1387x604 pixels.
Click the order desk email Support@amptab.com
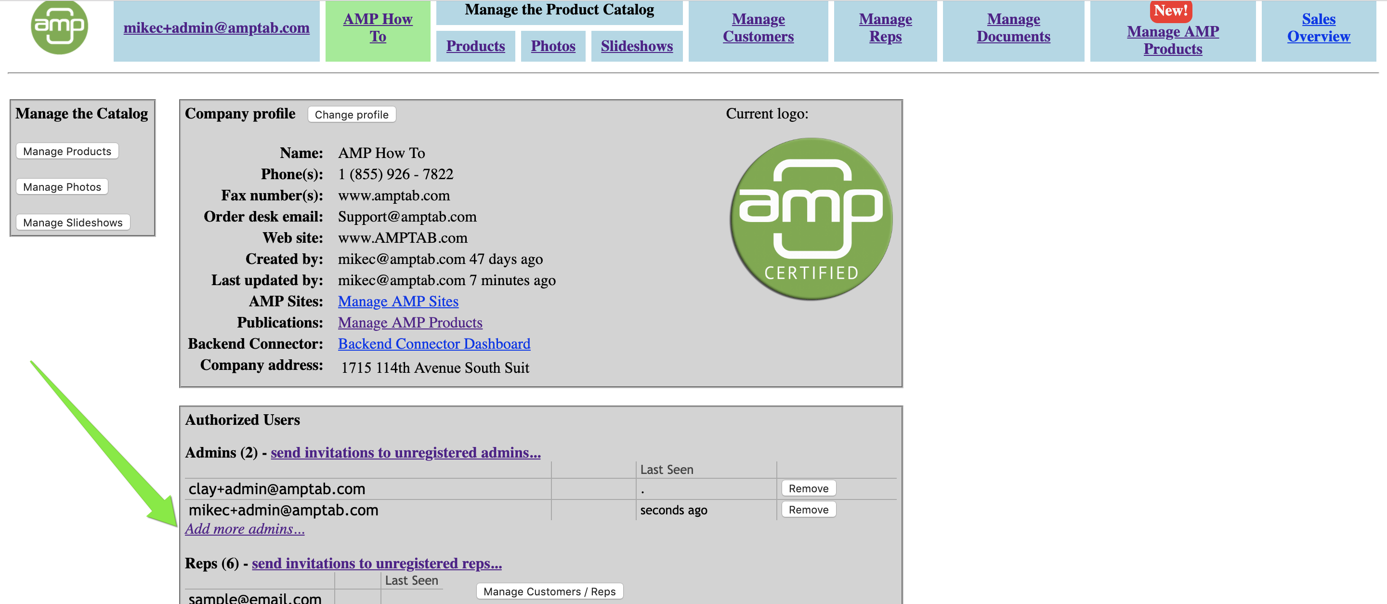click(407, 216)
